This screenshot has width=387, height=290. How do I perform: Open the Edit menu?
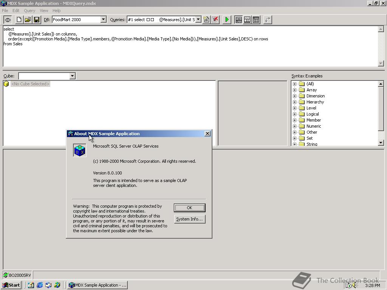click(x=16, y=11)
